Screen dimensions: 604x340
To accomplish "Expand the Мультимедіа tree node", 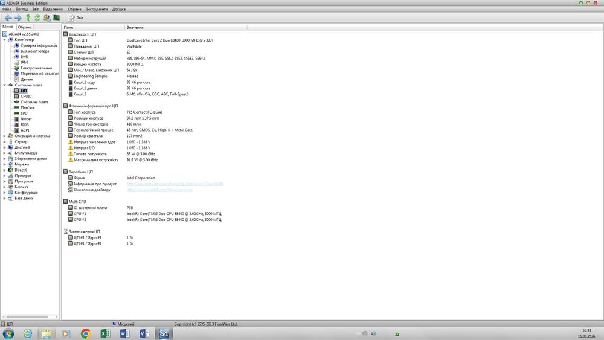I will click(x=5, y=153).
